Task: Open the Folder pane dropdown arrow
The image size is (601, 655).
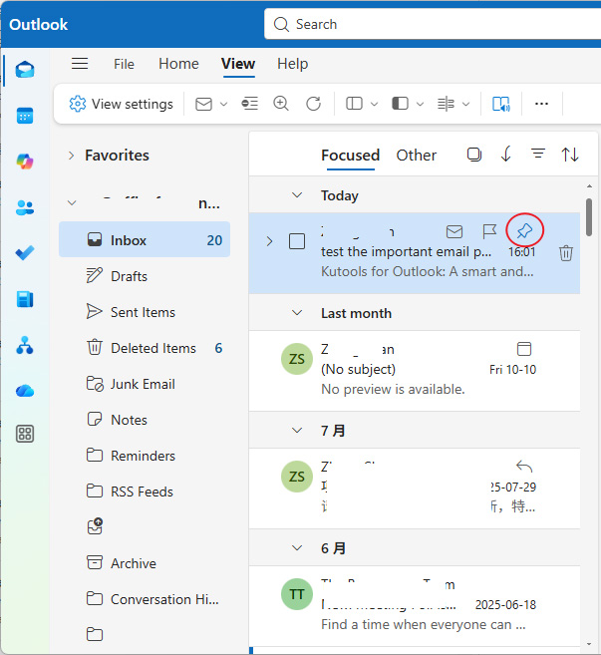Action: 421,104
